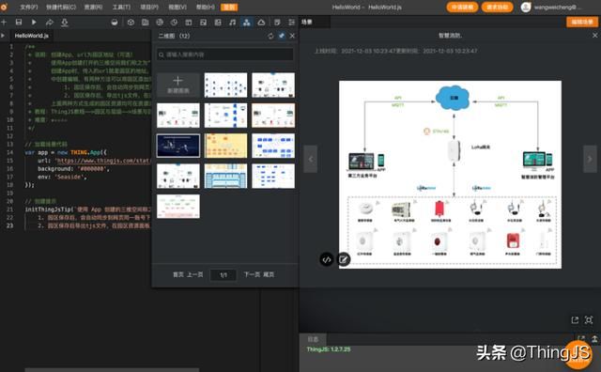Click ThingJS: 1.2.7.25 log text
This screenshot has width=601, height=372.
[329, 349]
